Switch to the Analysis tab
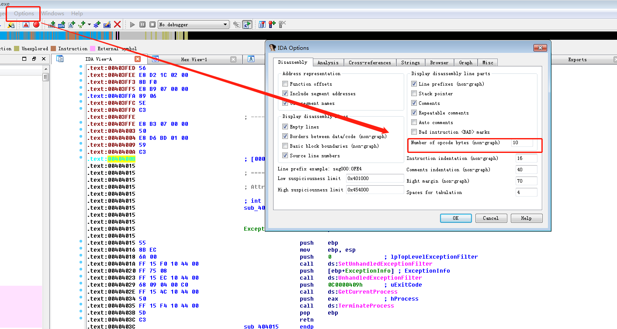Screen dimensions: 617x329 328,62
